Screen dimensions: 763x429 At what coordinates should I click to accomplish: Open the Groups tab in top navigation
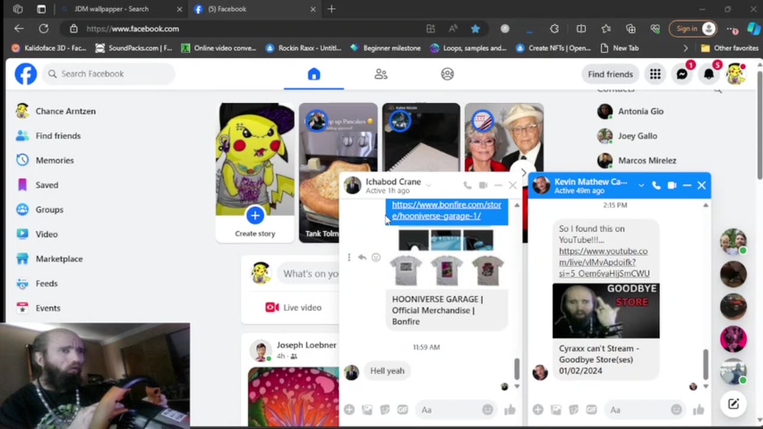pos(447,74)
